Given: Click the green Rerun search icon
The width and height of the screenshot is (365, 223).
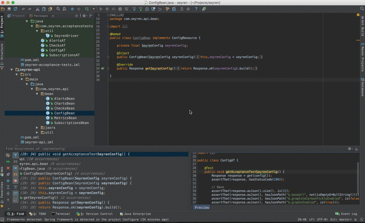Looking at the screenshot, I should click(8, 162).
